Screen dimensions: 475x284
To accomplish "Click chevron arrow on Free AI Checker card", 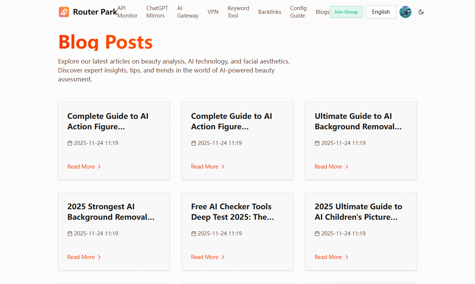I will pyautogui.click(x=223, y=257).
